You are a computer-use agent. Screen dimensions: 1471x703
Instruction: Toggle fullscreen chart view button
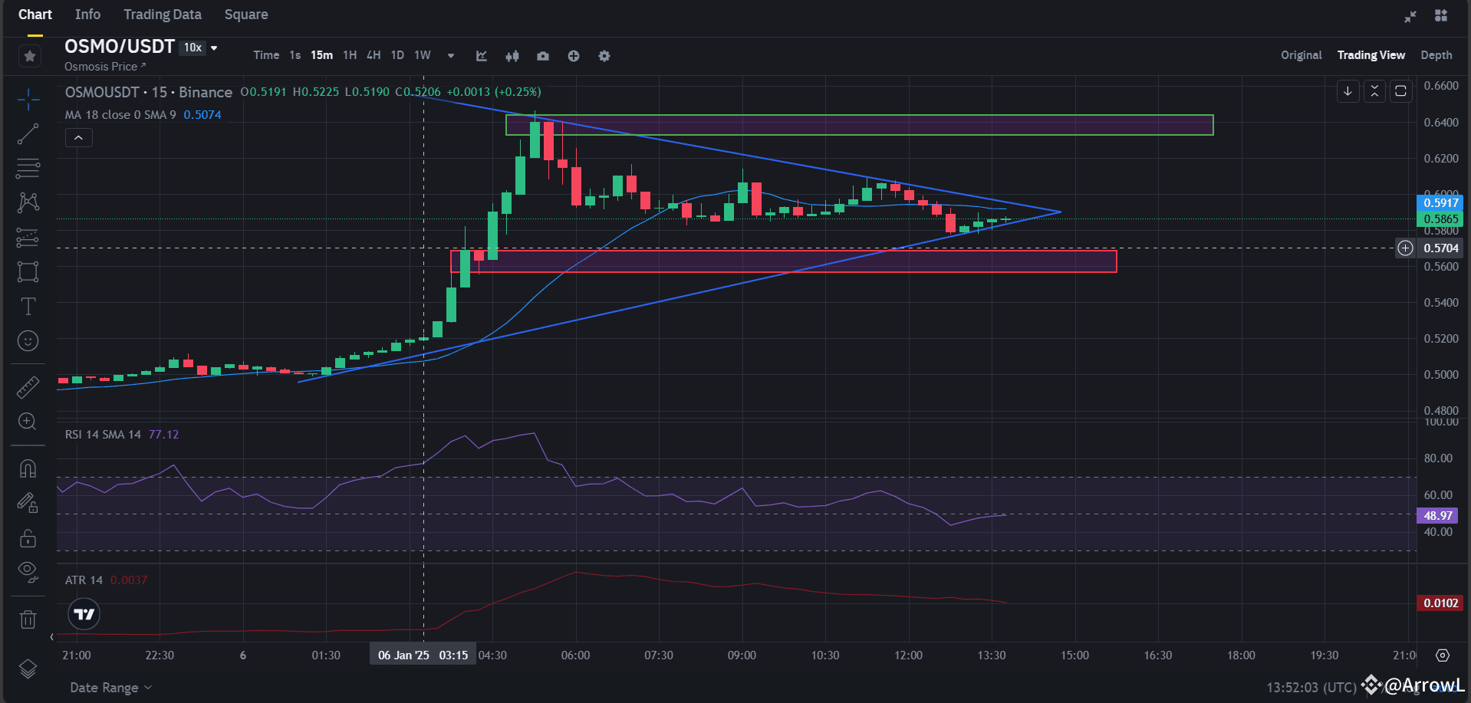[1400, 91]
